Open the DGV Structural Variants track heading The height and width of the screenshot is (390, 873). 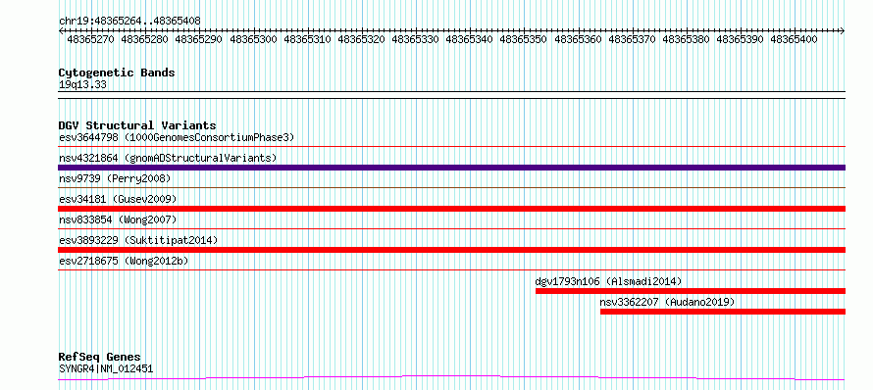point(137,125)
